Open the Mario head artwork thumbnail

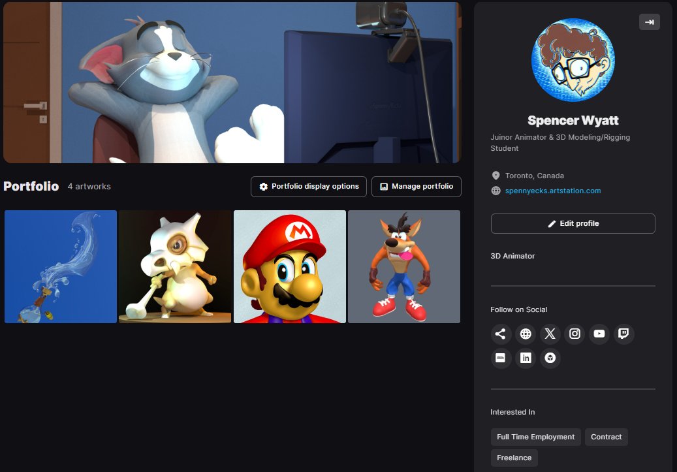tap(290, 266)
